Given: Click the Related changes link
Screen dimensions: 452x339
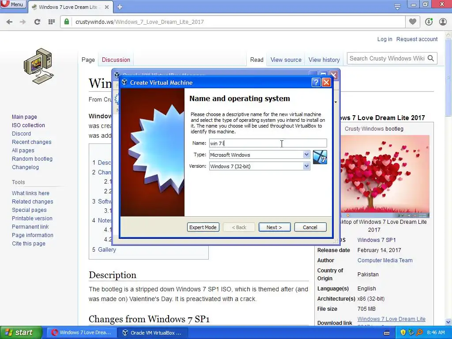Looking at the screenshot, I should [33, 201].
